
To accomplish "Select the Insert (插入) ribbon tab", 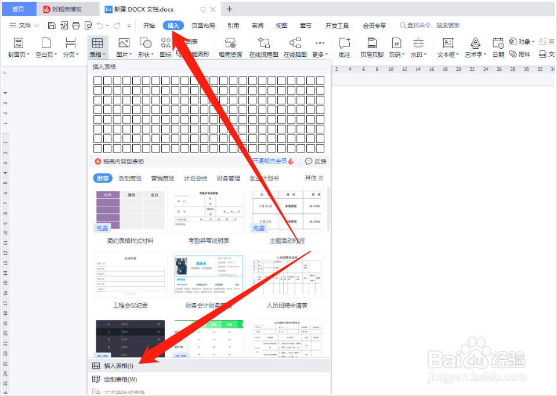I will click(173, 26).
